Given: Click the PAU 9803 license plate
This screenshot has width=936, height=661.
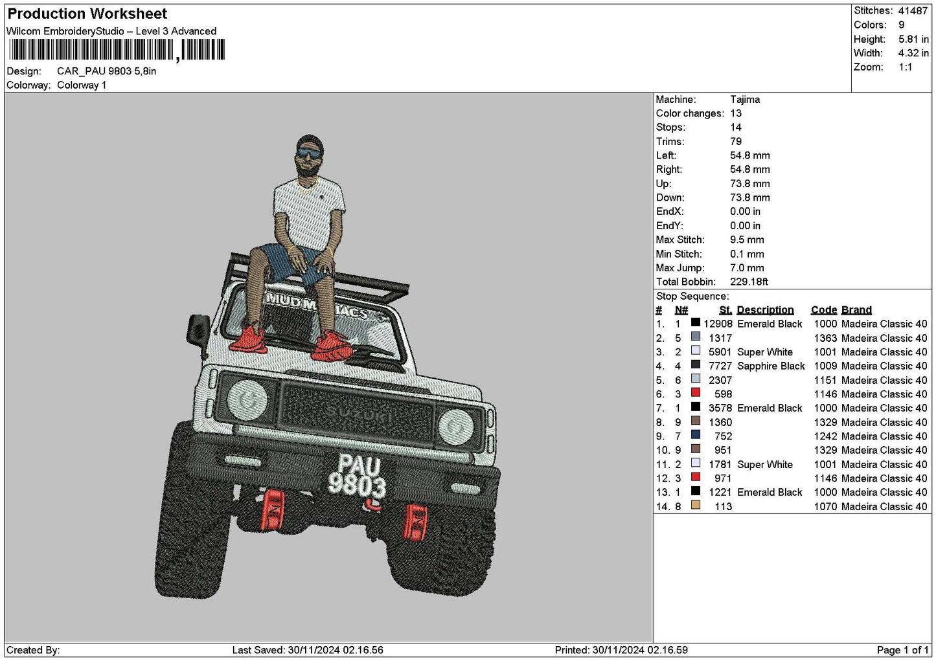Looking at the screenshot, I should pyautogui.click(x=356, y=476).
